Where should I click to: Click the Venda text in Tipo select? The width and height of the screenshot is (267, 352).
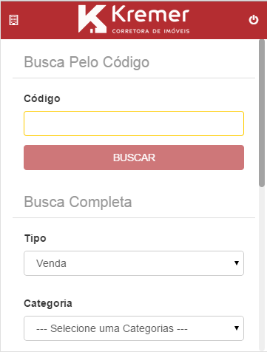coord(51,263)
